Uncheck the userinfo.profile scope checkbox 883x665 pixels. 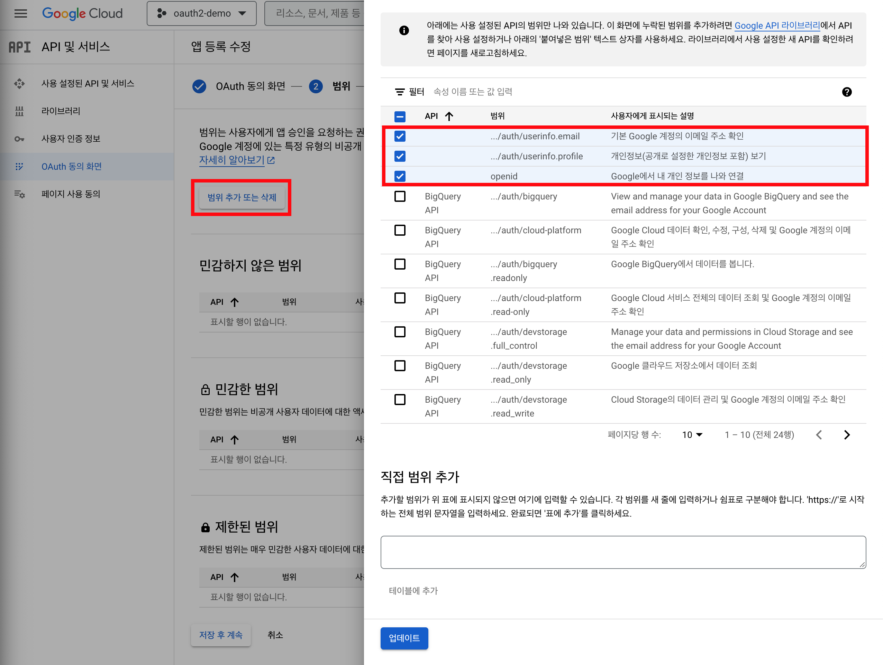400,156
